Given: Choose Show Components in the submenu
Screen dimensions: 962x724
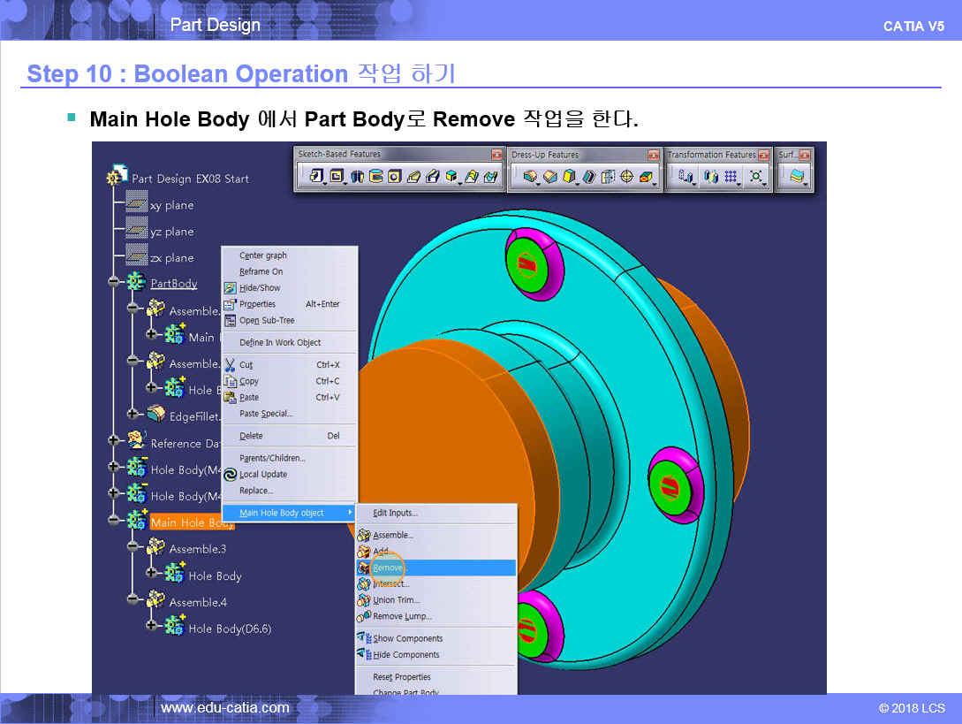Looking at the screenshot, I should click(x=406, y=638).
